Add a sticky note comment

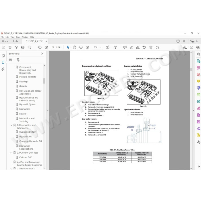[125, 47]
